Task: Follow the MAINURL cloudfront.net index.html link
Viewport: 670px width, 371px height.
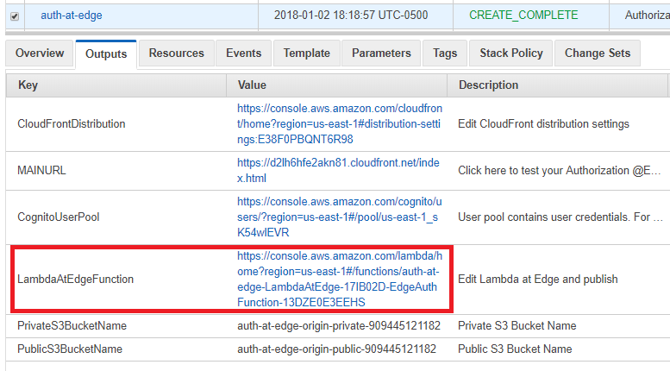Action: click(338, 171)
